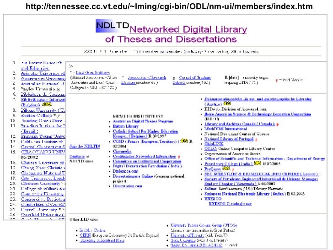The height and width of the screenshot is (250, 333).
Task: Open Ibero American Science & Technology link
Action: 258,114
